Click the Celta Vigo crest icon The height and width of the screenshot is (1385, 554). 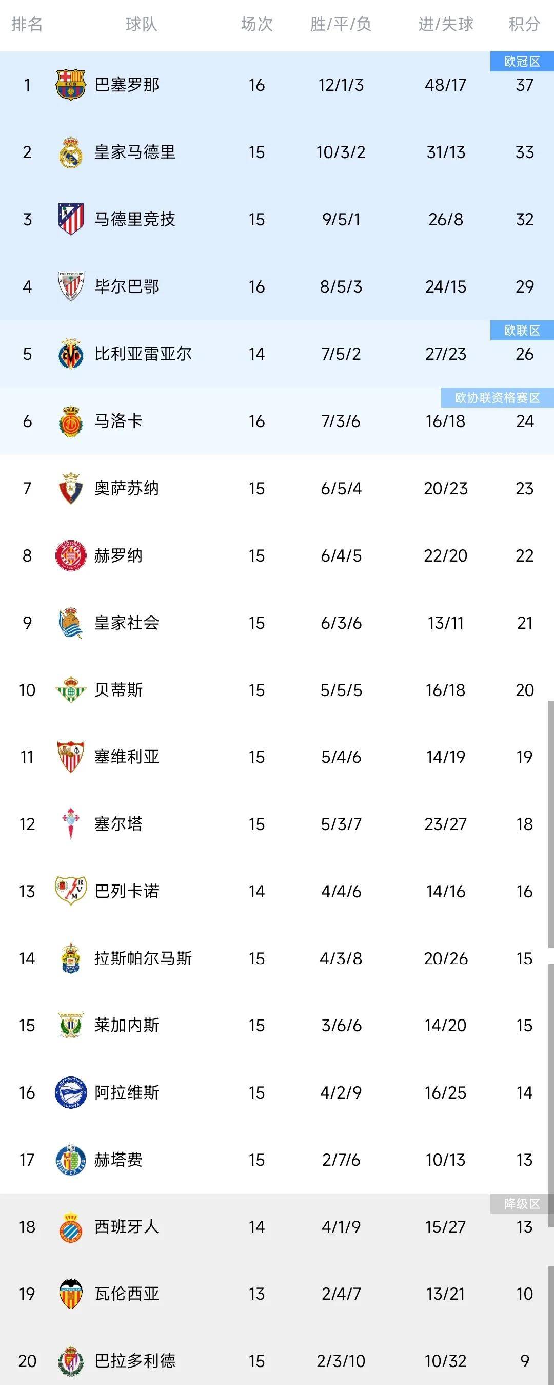[x=70, y=824]
